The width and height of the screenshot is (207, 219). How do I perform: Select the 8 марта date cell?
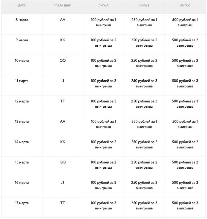pos(22,20)
